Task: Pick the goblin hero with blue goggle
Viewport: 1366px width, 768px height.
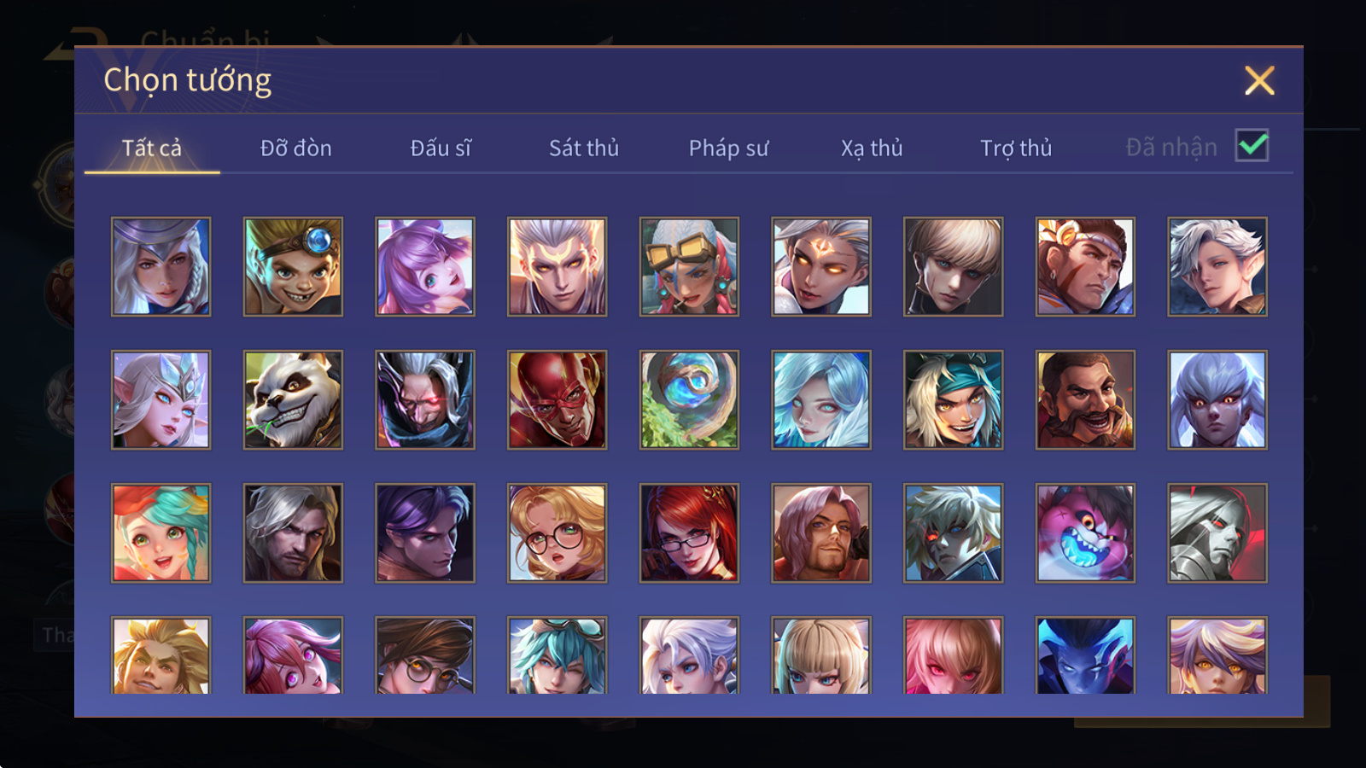Action: 293,266
